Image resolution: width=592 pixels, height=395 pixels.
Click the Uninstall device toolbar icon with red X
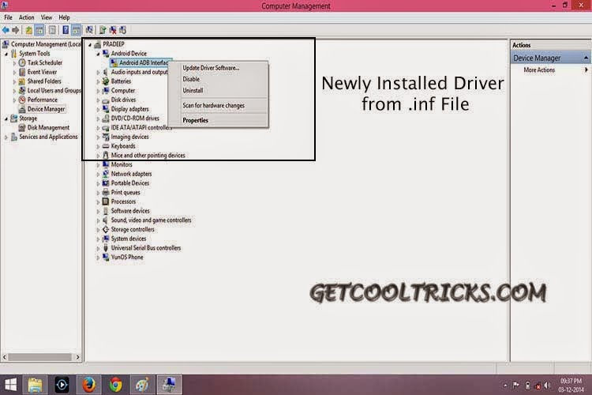pyautogui.click(x=113, y=30)
